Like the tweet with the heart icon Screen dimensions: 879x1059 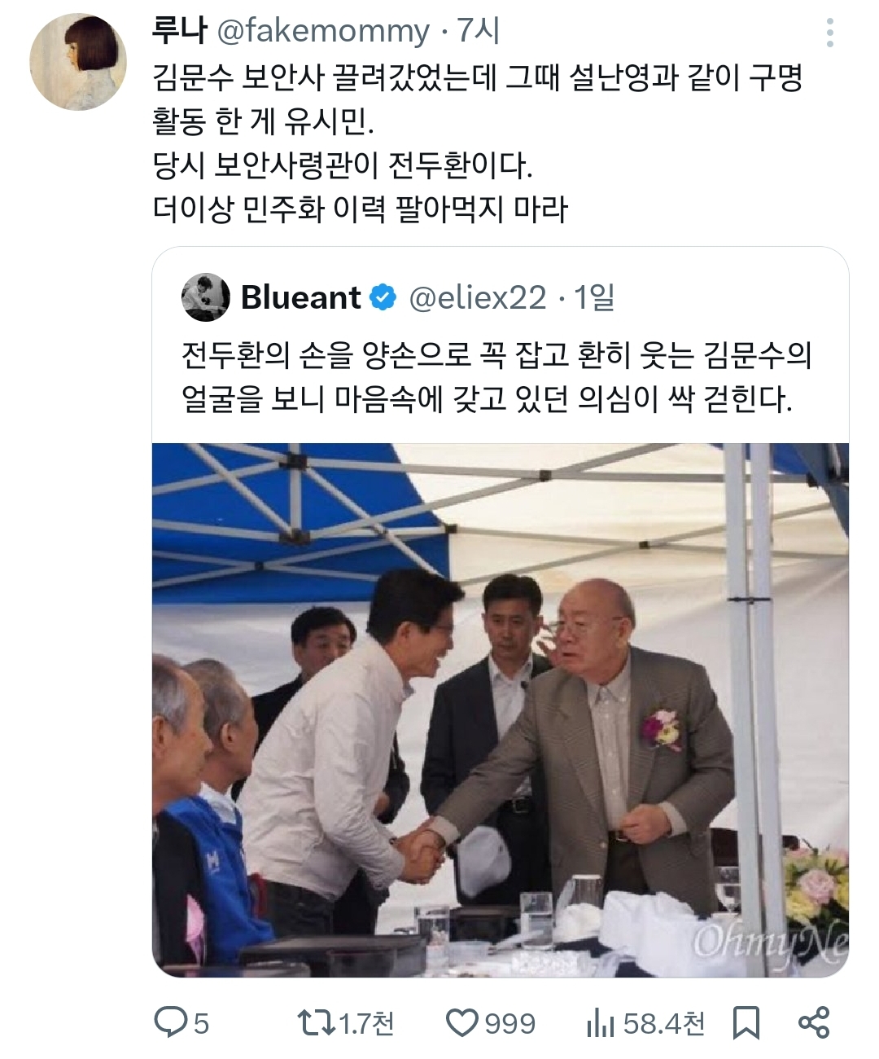click(463, 1023)
